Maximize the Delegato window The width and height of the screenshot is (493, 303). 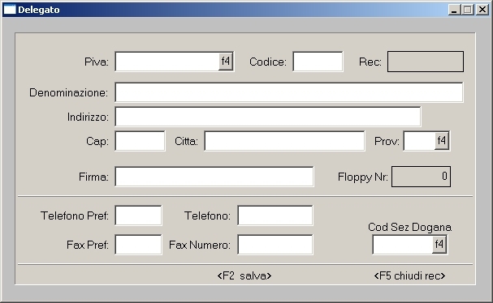tap(468, 10)
